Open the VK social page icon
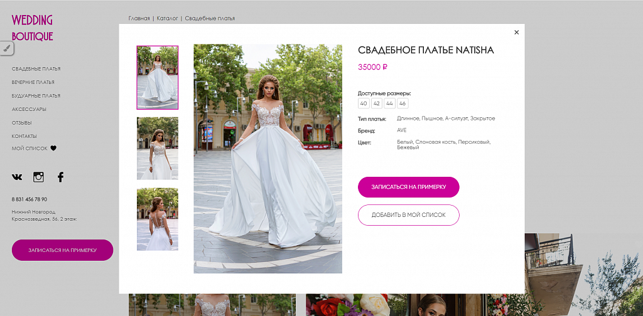Viewport: 643px width, 316px height. [x=17, y=177]
